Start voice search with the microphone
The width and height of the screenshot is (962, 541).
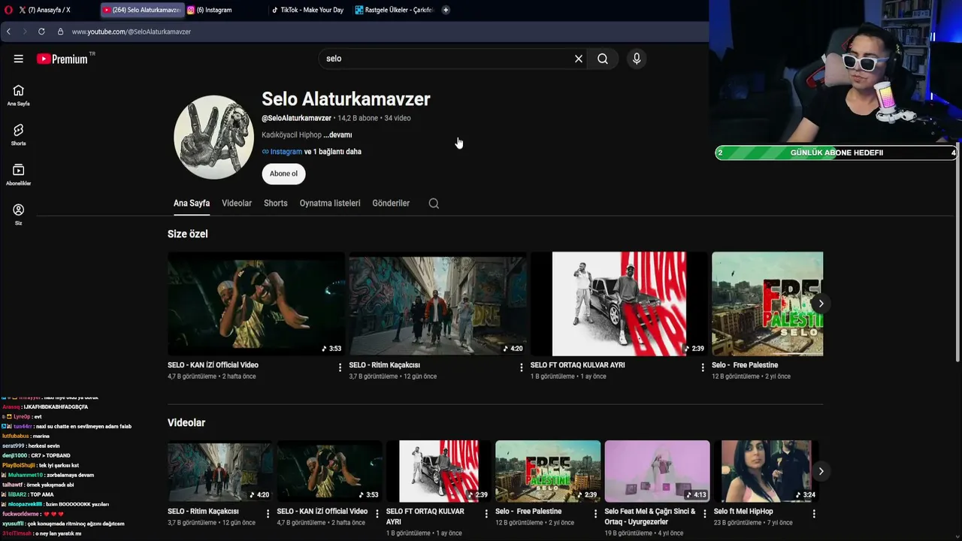(637, 59)
